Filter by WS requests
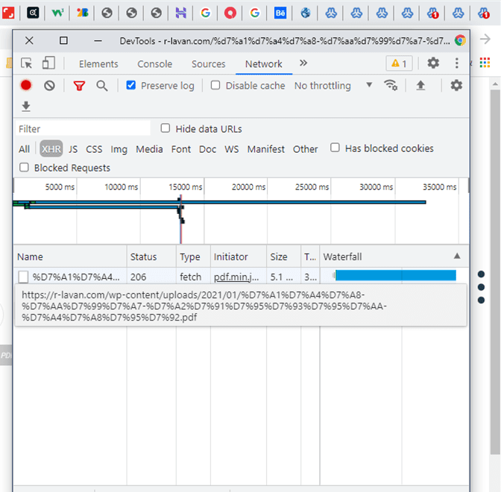This screenshot has height=492, width=501. pos(232,149)
